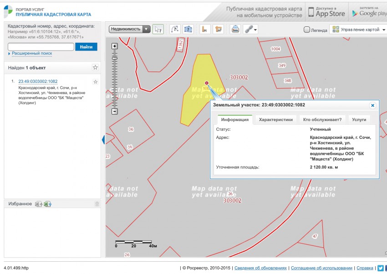Select the identify-object cursor tool

(158, 30)
